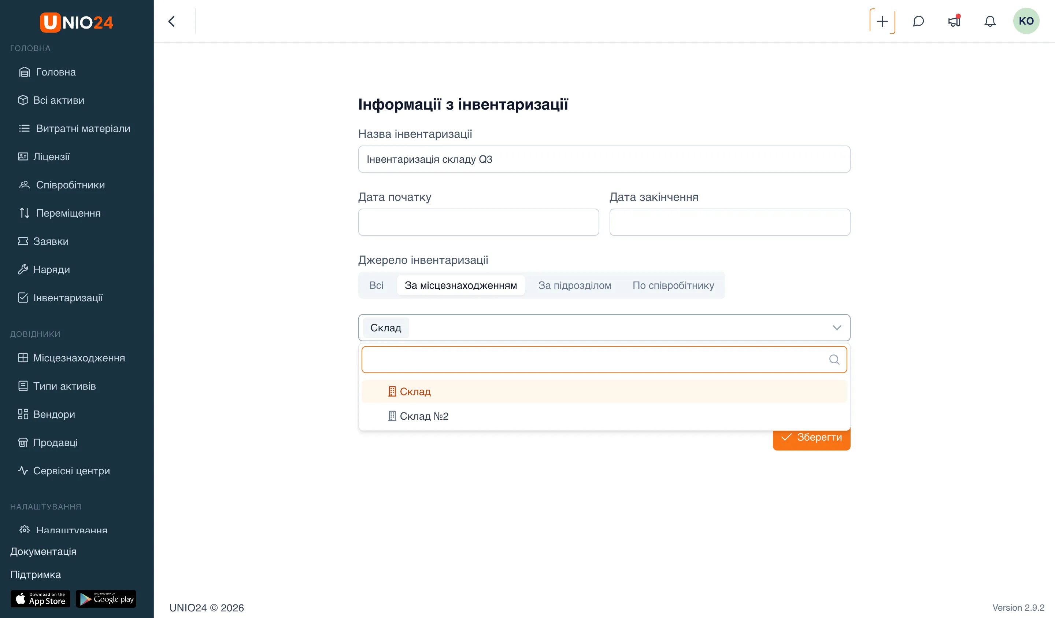Open the notifications bell
1055x618 pixels.
(x=990, y=21)
